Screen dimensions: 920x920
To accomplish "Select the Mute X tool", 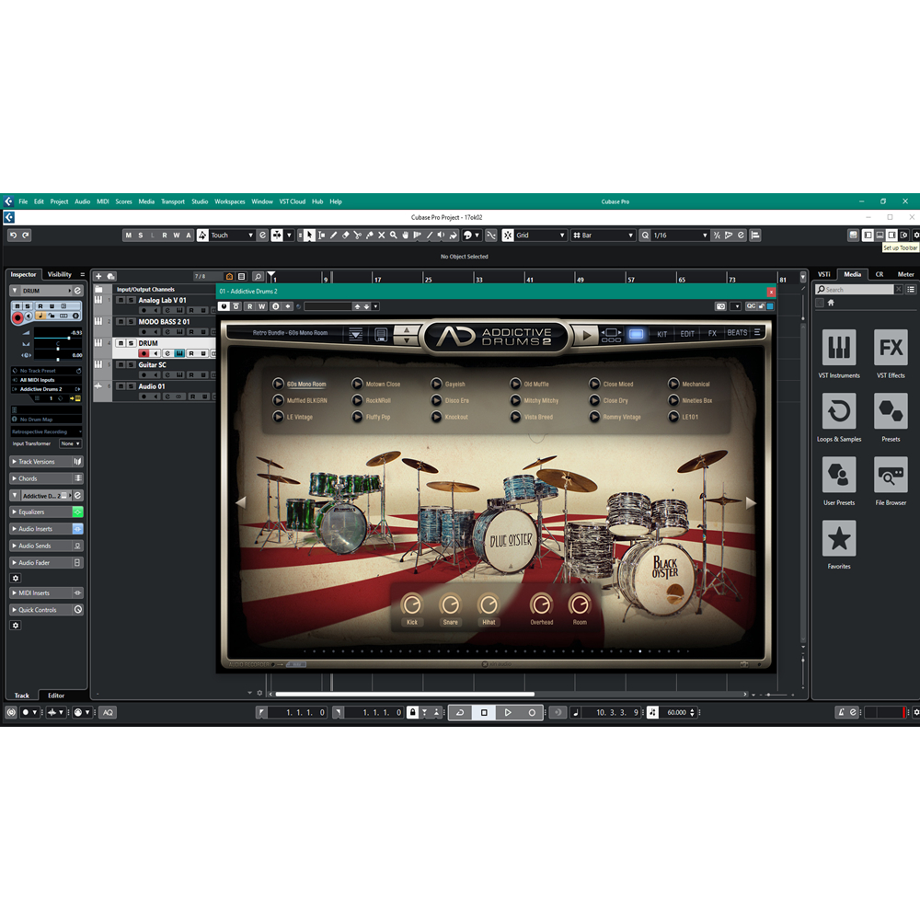I will pos(382,236).
